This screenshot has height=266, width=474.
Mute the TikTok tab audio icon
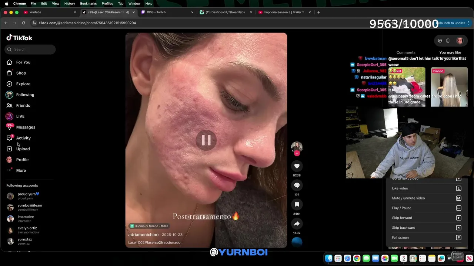(x=127, y=12)
